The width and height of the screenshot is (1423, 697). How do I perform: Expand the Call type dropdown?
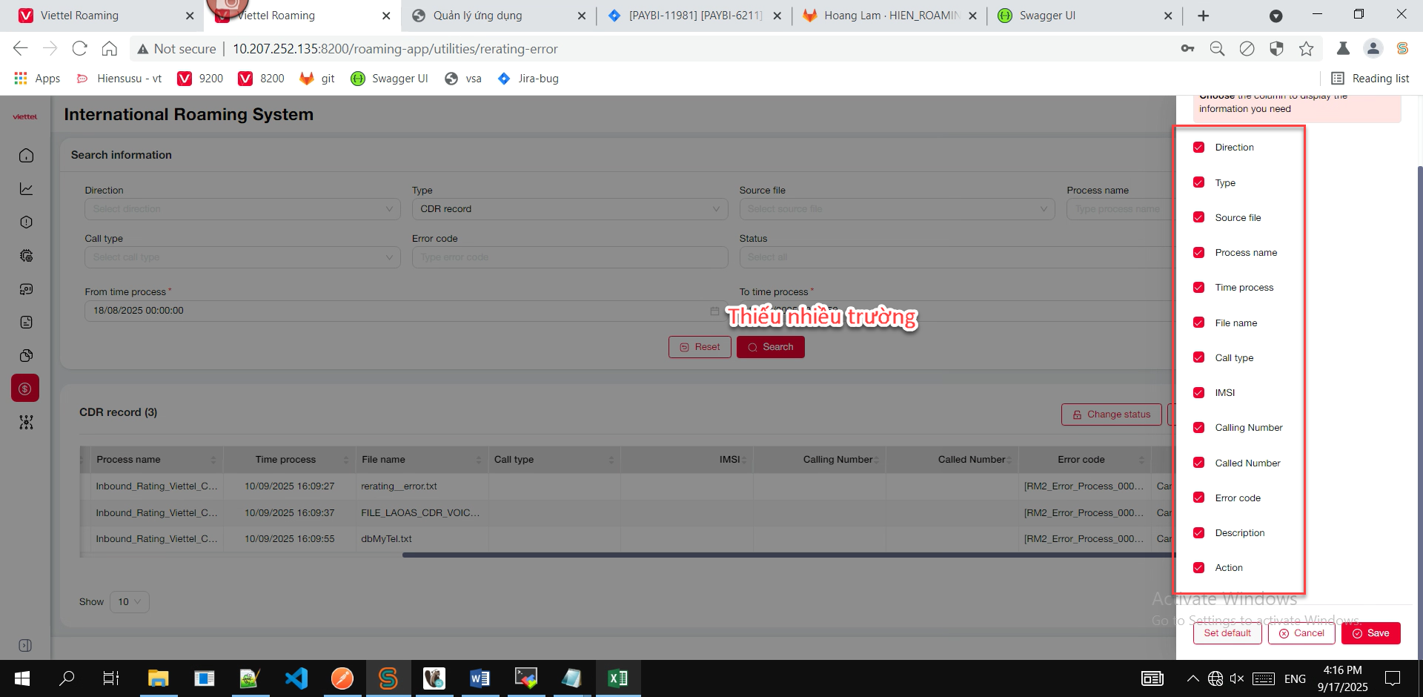point(242,257)
